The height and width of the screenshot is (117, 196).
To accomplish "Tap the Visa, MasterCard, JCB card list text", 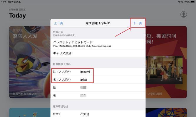I will point(82,46).
